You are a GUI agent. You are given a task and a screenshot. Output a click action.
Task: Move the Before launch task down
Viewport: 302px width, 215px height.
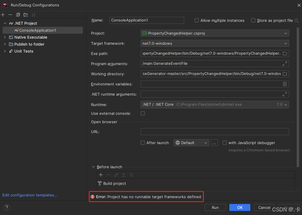point(131,175)
